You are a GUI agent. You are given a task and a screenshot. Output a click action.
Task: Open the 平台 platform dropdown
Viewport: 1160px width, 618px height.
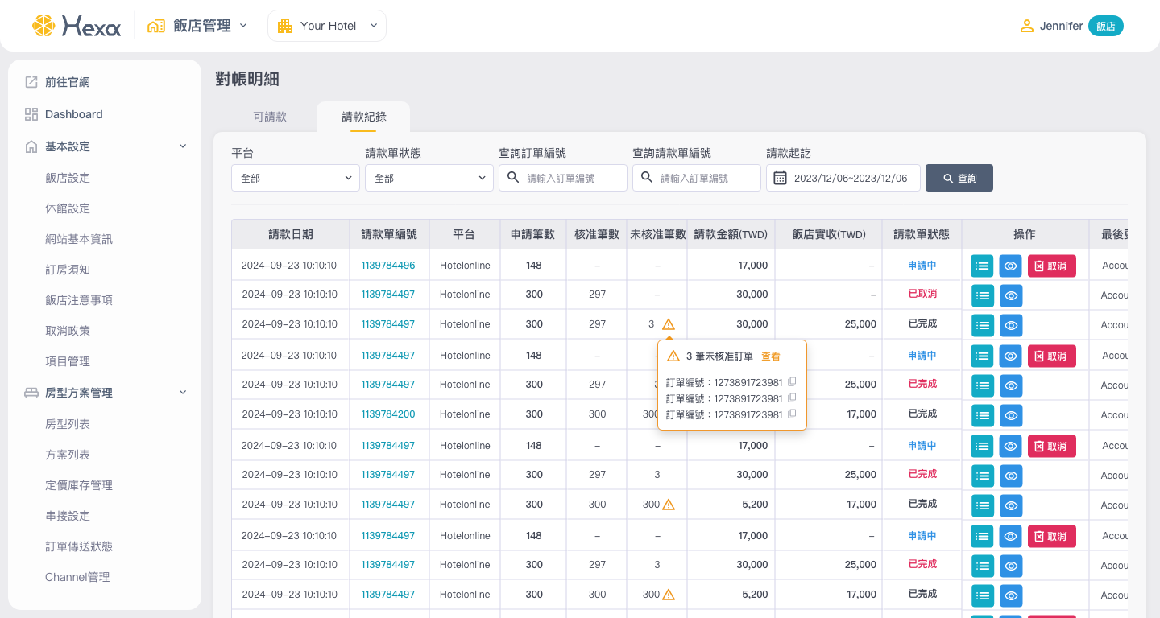pos(295,178)
